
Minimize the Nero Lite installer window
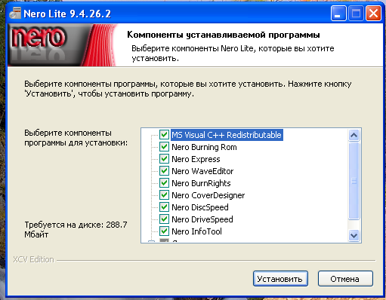338,14
